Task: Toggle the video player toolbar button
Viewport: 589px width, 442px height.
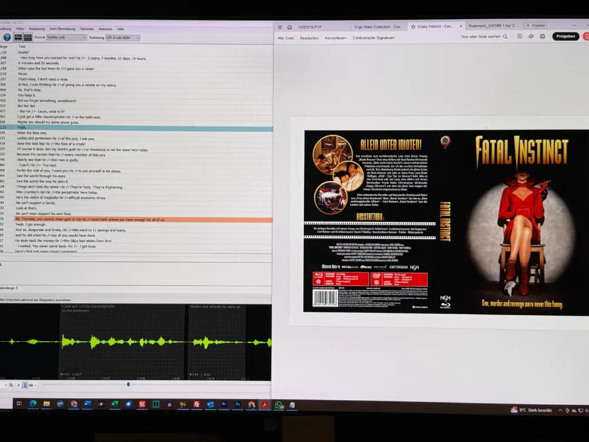Action: 28,37
